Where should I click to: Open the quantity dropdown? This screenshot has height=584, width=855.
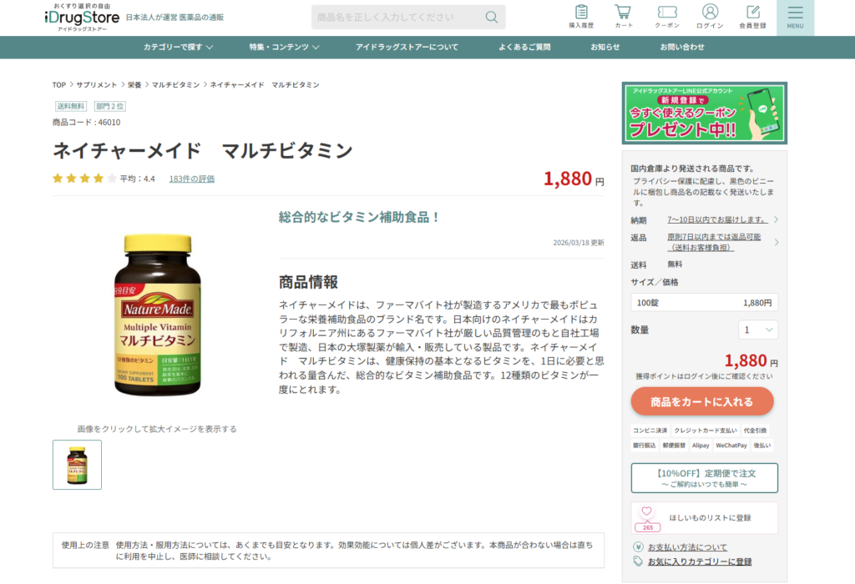(758, 330)
